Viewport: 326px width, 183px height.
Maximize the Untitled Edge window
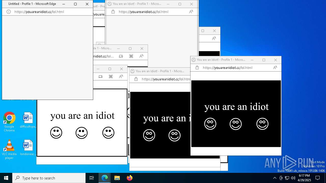coord(75,4)
